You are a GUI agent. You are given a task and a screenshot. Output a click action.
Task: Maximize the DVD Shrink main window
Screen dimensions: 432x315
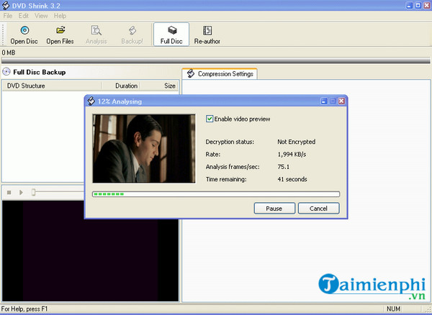point(418,5)
